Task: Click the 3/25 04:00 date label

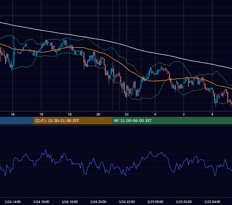Action: (212, 202)
